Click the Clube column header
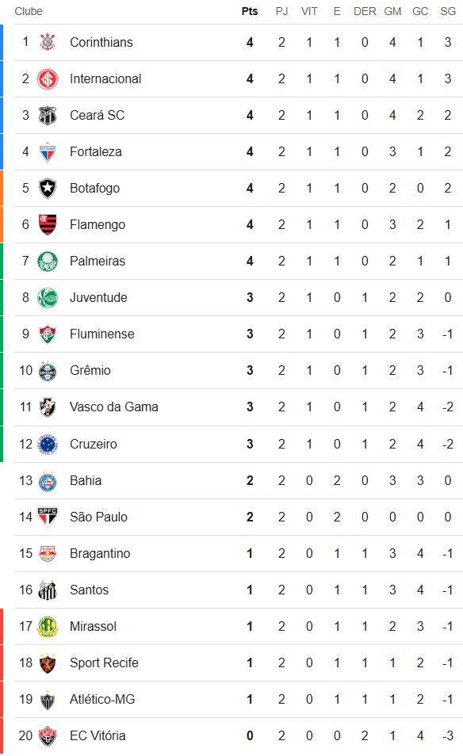 (x=29, y=11)
